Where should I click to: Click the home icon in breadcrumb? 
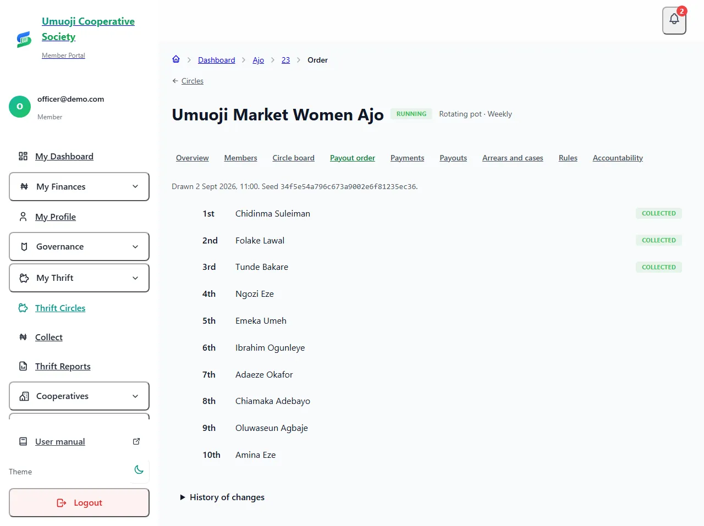pyautogui.click(x=176, y=59)
